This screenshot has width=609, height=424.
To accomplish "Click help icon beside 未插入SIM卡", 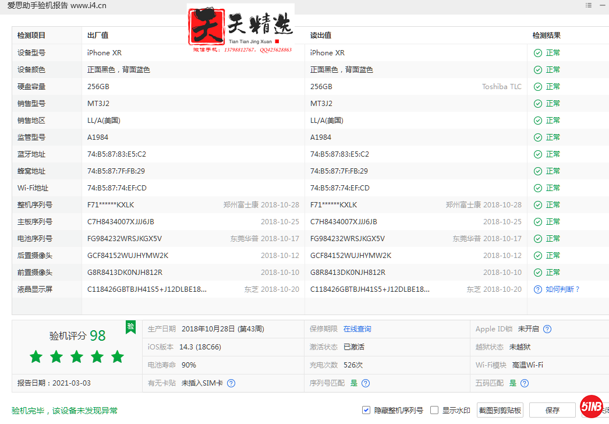I will click(231, 383).
